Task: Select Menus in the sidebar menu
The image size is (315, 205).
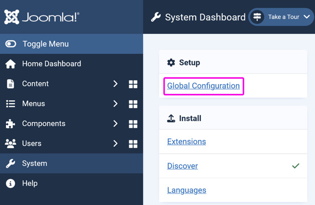Action: [x=34, y=104]
